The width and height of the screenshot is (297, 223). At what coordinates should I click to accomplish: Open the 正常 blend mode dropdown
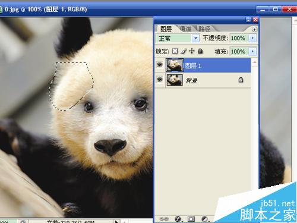[x=195, y=38]
